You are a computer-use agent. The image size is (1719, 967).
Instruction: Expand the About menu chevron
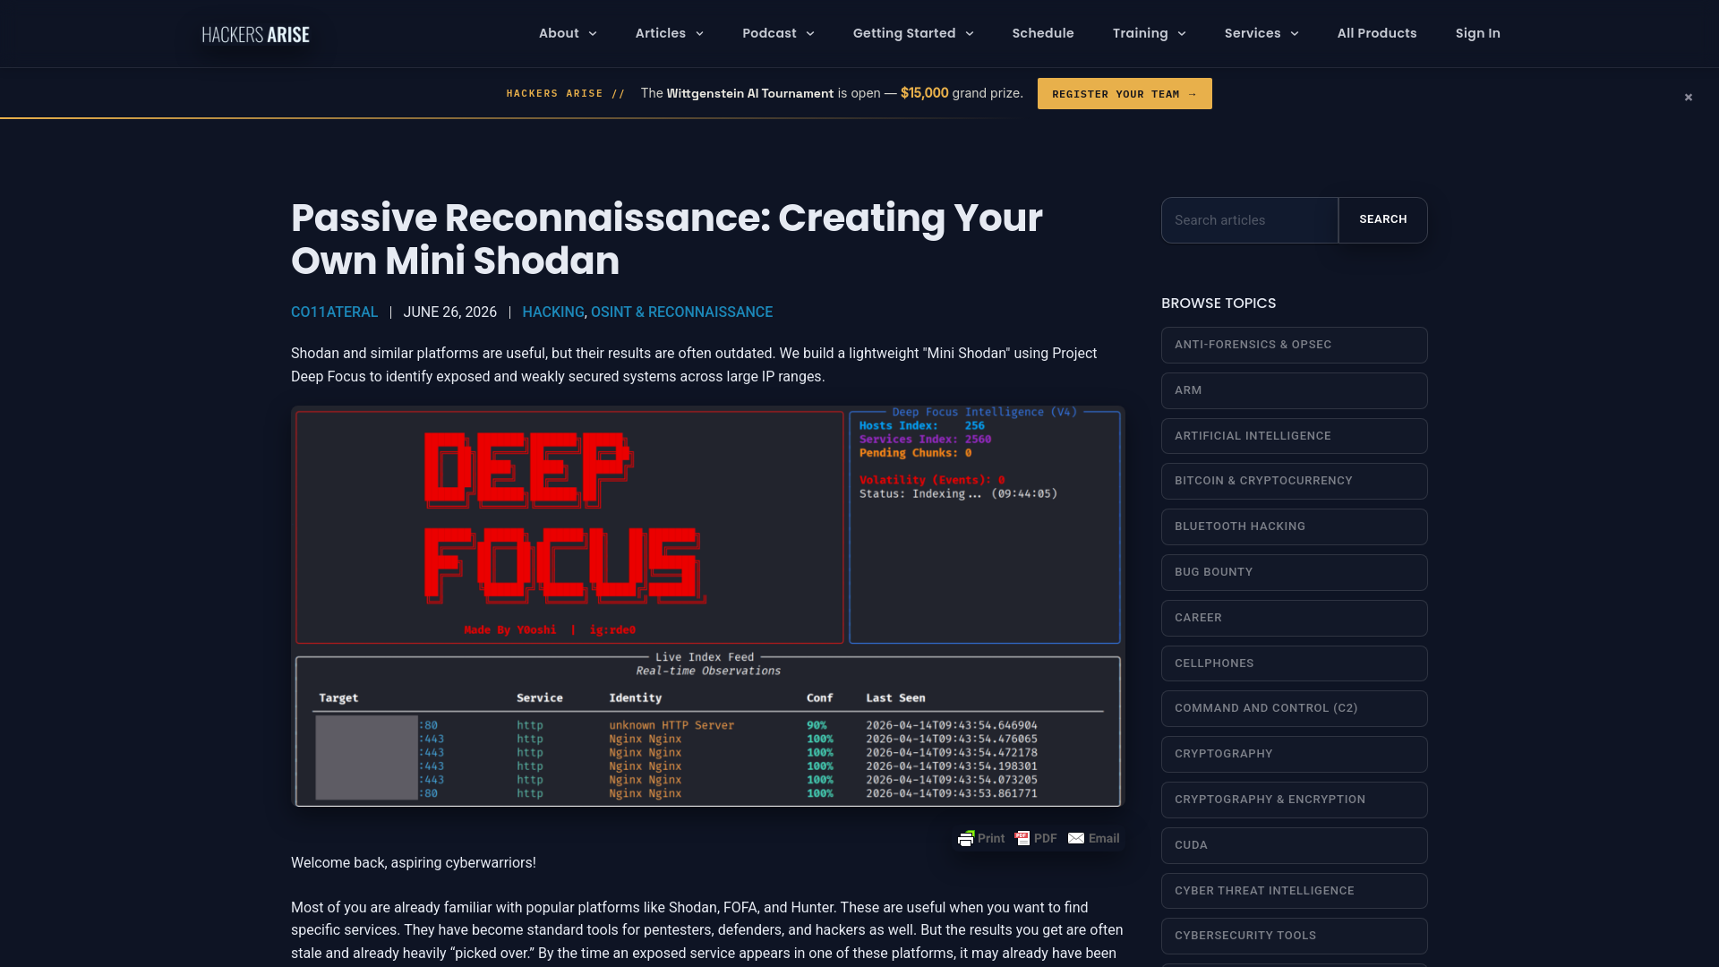(593, 34)
